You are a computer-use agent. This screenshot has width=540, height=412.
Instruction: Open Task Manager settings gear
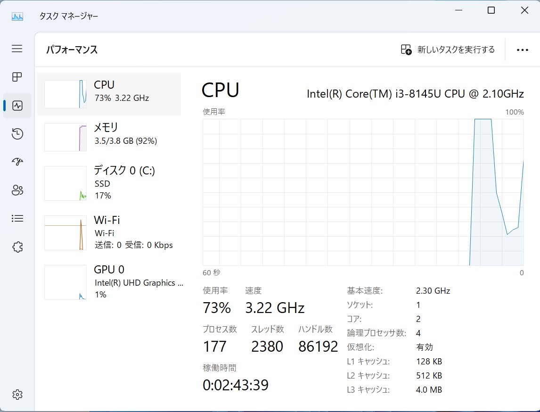tap(17, 395)
